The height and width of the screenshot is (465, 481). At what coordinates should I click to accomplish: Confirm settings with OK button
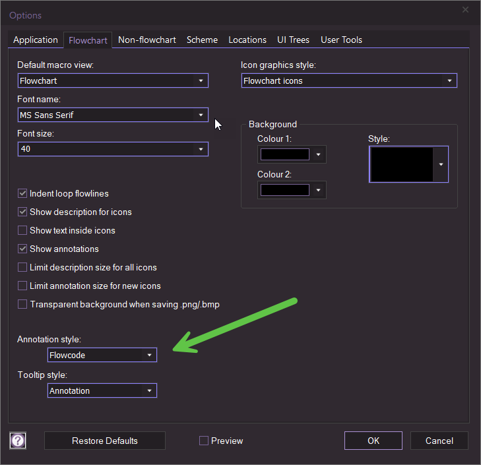pyautogui.click(x=373, y=441)
